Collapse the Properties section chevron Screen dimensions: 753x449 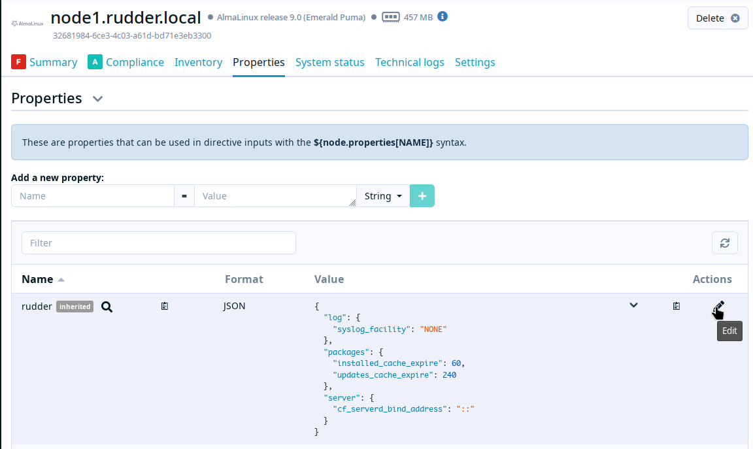97,99
